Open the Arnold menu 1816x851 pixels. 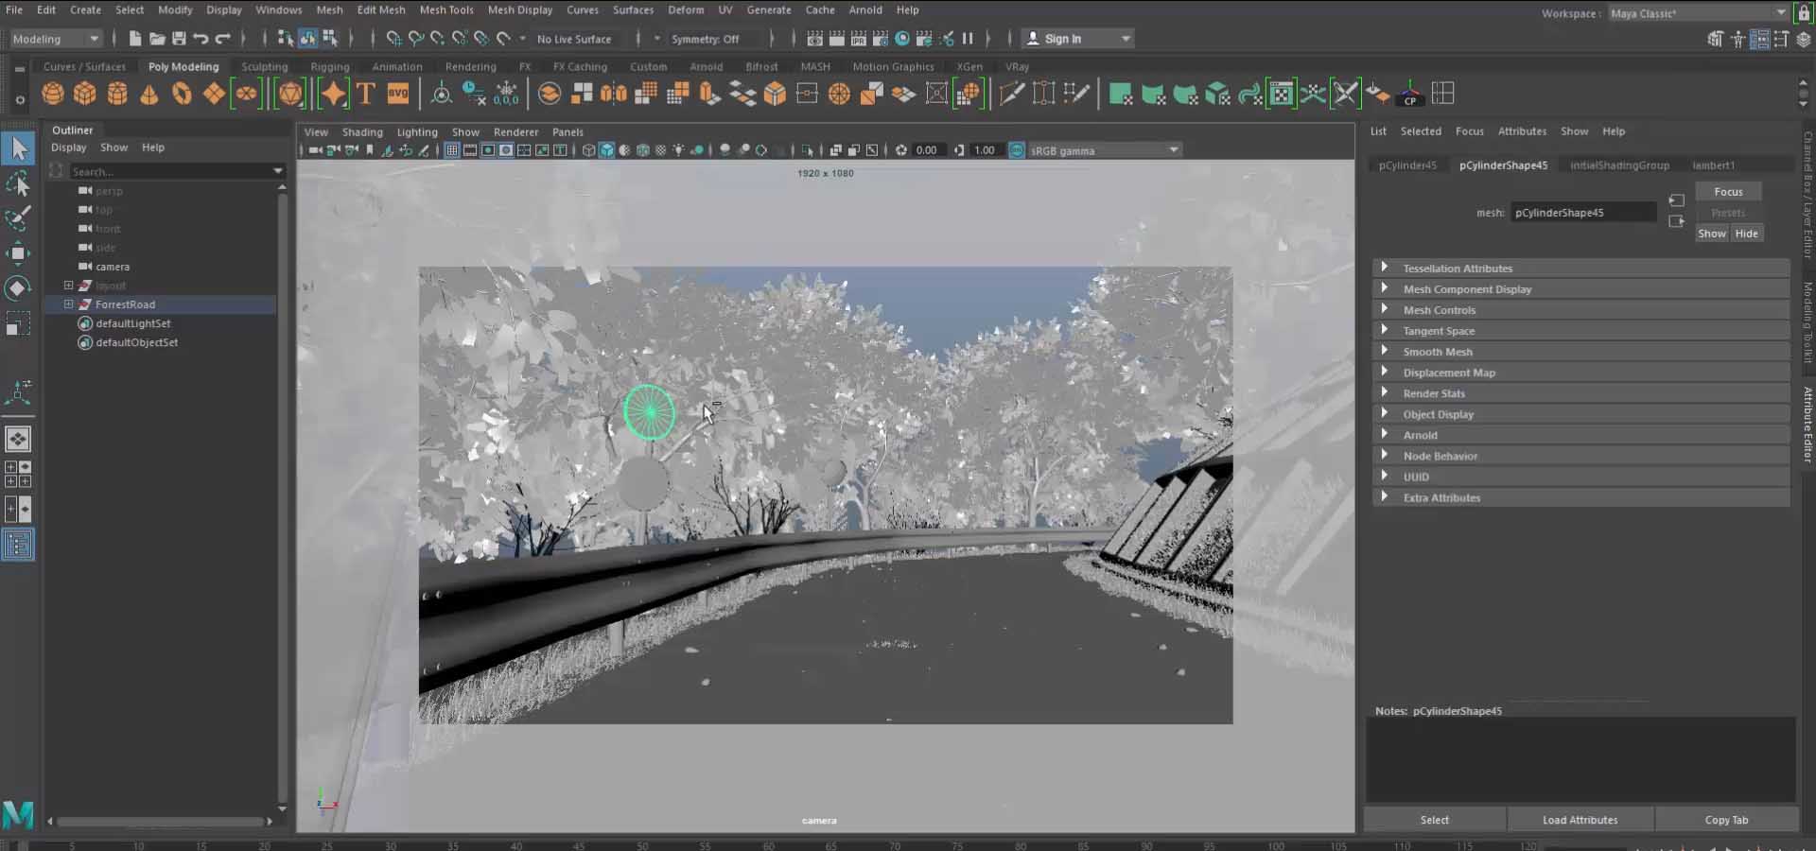(x=865, y=9)
